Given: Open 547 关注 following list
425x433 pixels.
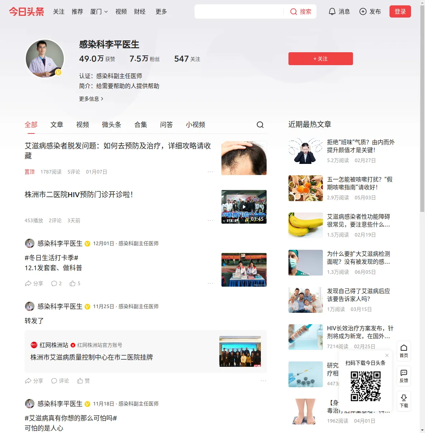Looking at the screenshot, I should (187, 59).
